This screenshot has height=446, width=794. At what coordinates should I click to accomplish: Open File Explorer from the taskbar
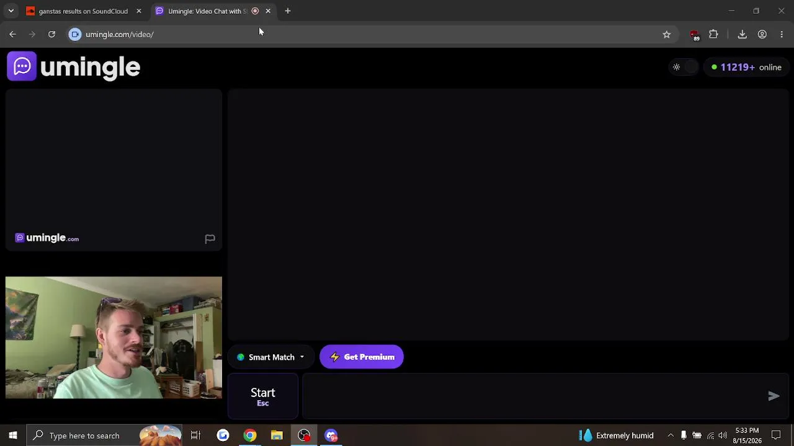(x=277, y=435)
